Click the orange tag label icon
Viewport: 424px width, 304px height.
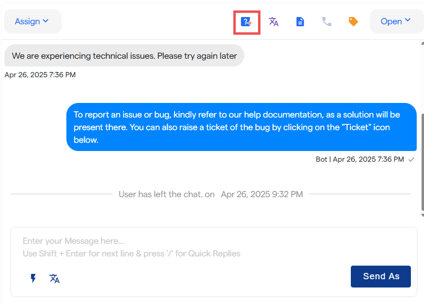click(x=353, y=22)
